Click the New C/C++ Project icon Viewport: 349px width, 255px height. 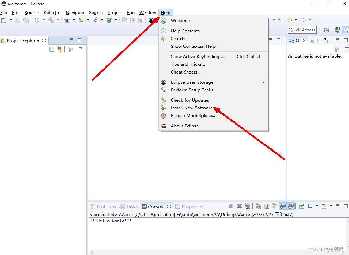(x=67, y=20)
